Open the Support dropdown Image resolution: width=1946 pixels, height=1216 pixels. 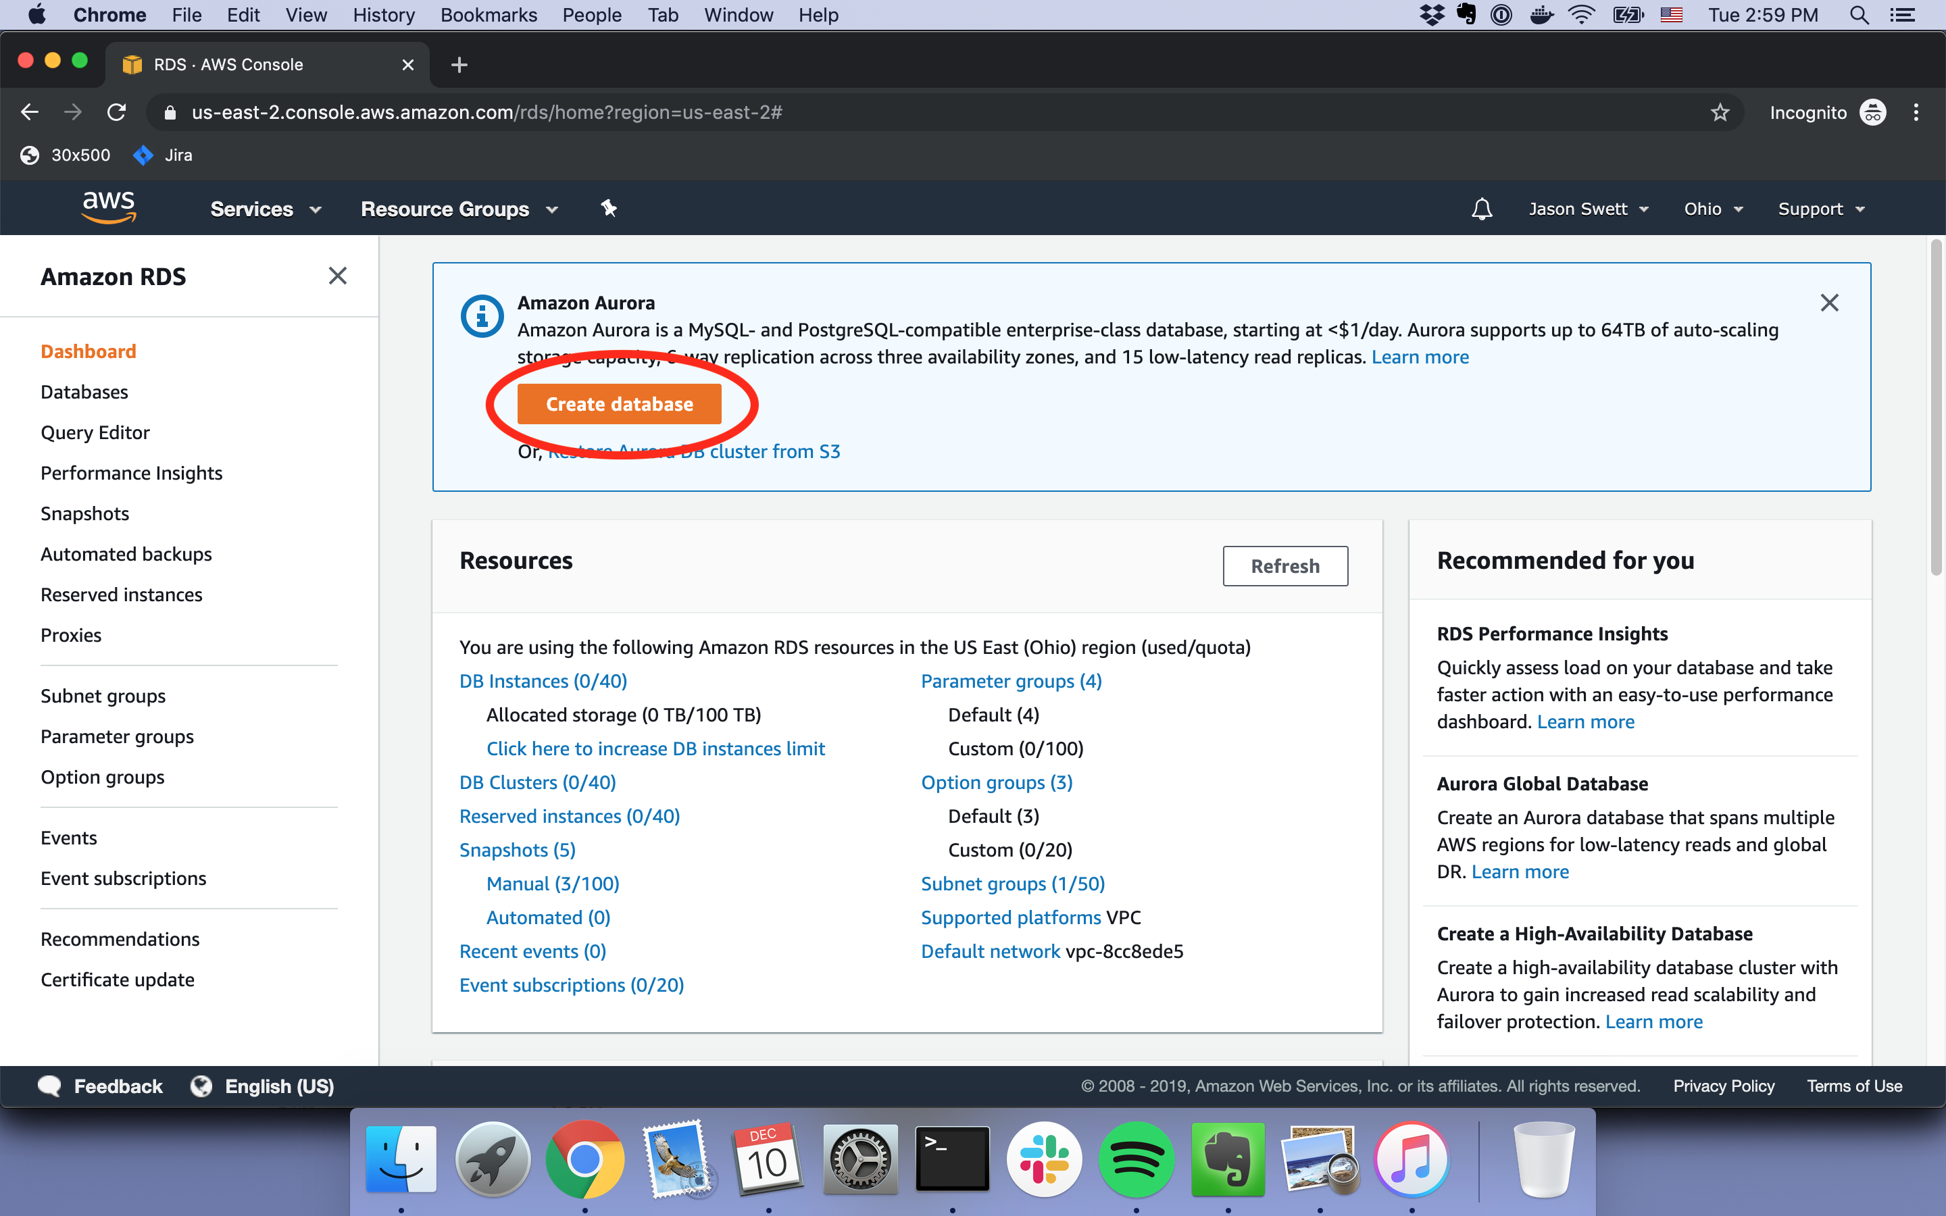point(1822,209)
